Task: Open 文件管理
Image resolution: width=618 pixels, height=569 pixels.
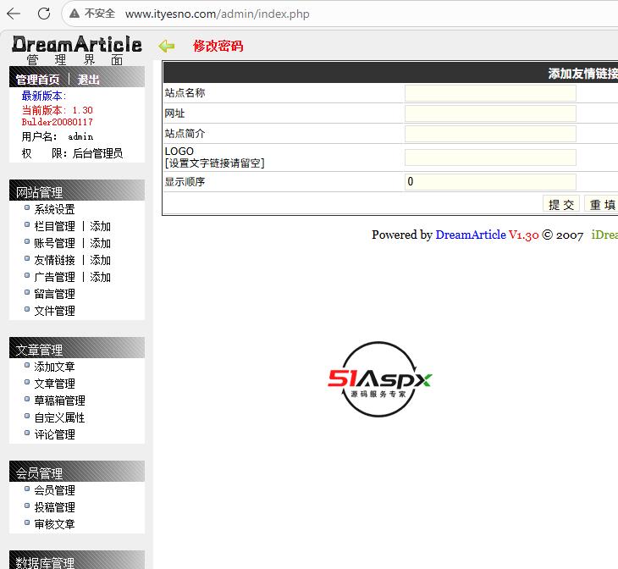Action: 54,311
